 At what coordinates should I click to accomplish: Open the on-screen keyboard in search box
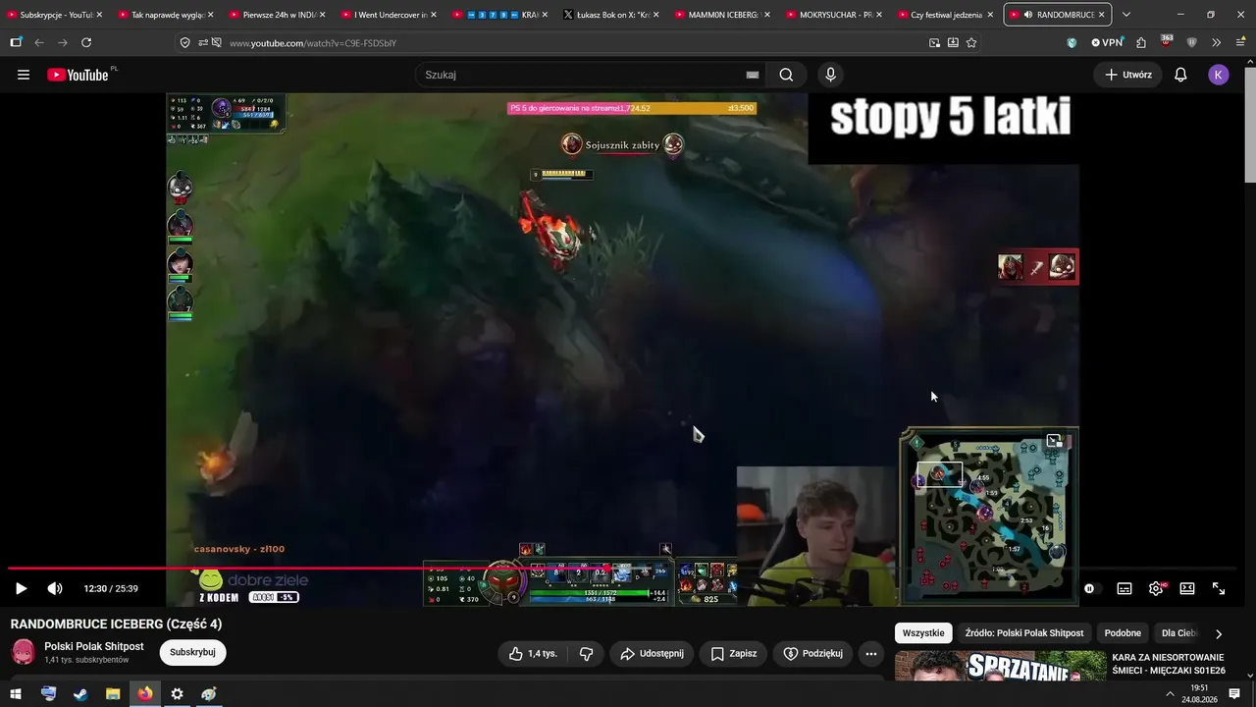point(753,75)
